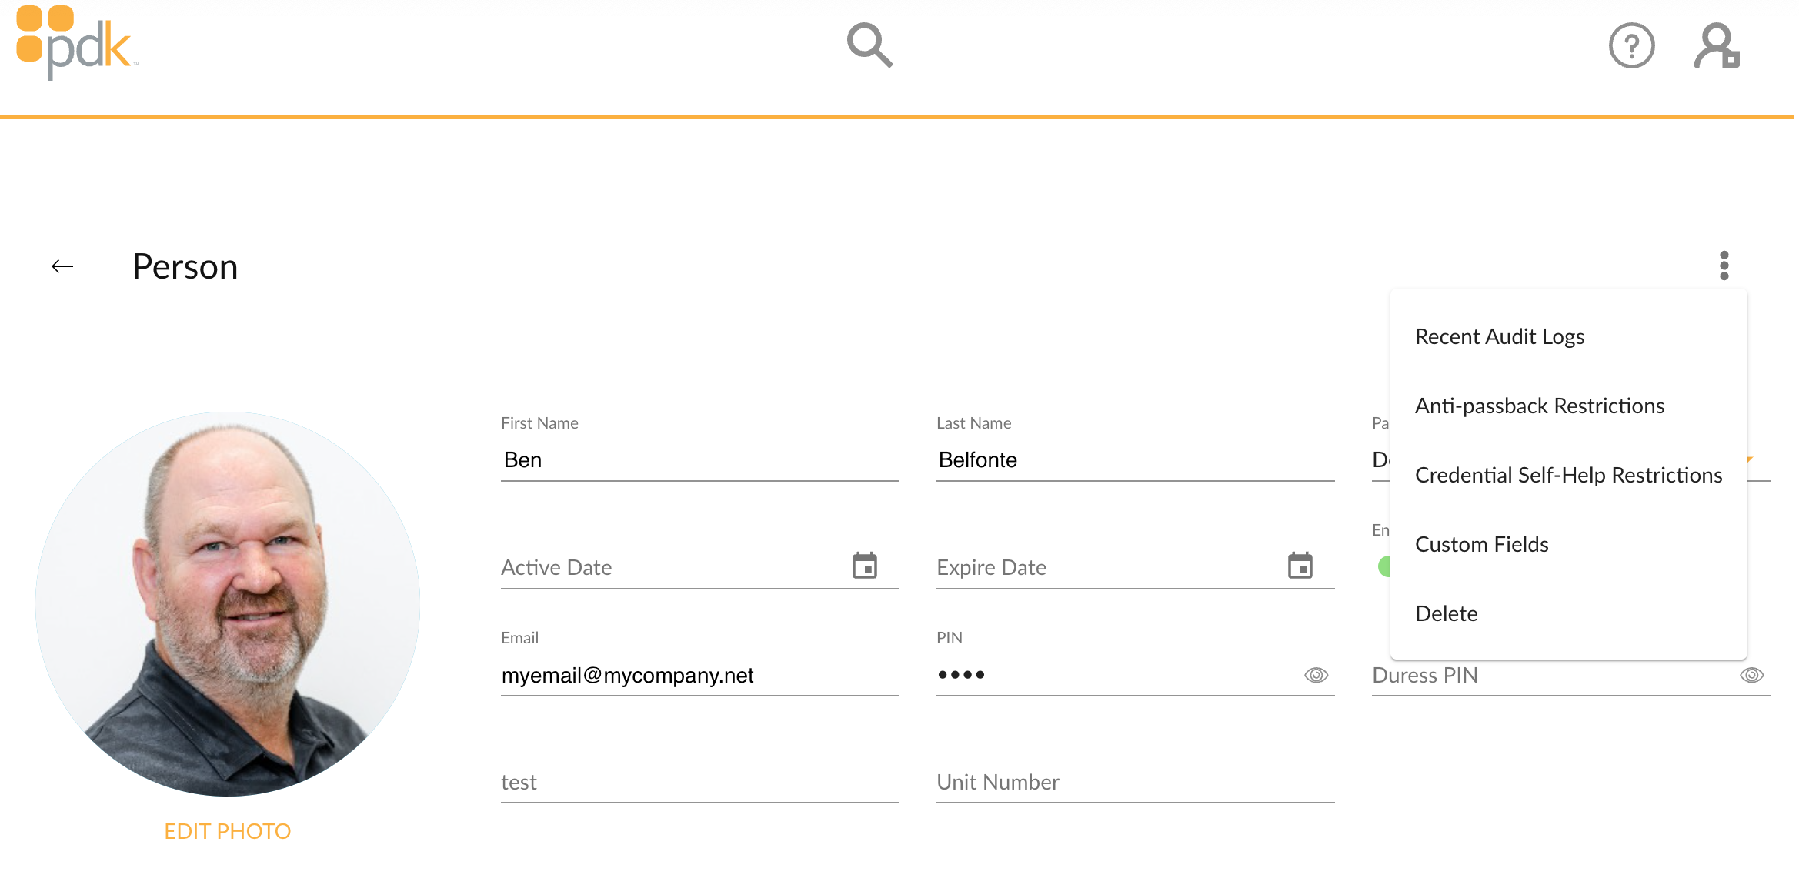This screenshot has width=1799, height=875.
Task: Click the test input field
Action: (x=699, y=782)
